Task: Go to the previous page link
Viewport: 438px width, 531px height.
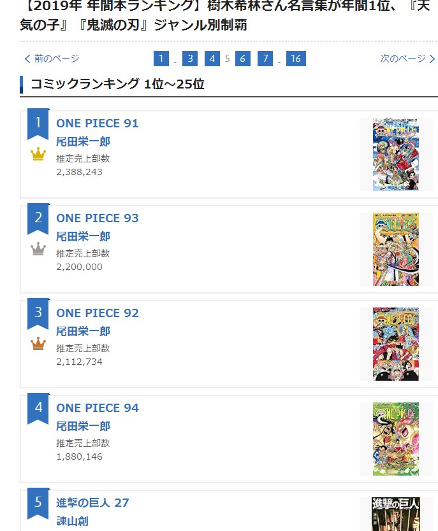Action: point(52,59)
